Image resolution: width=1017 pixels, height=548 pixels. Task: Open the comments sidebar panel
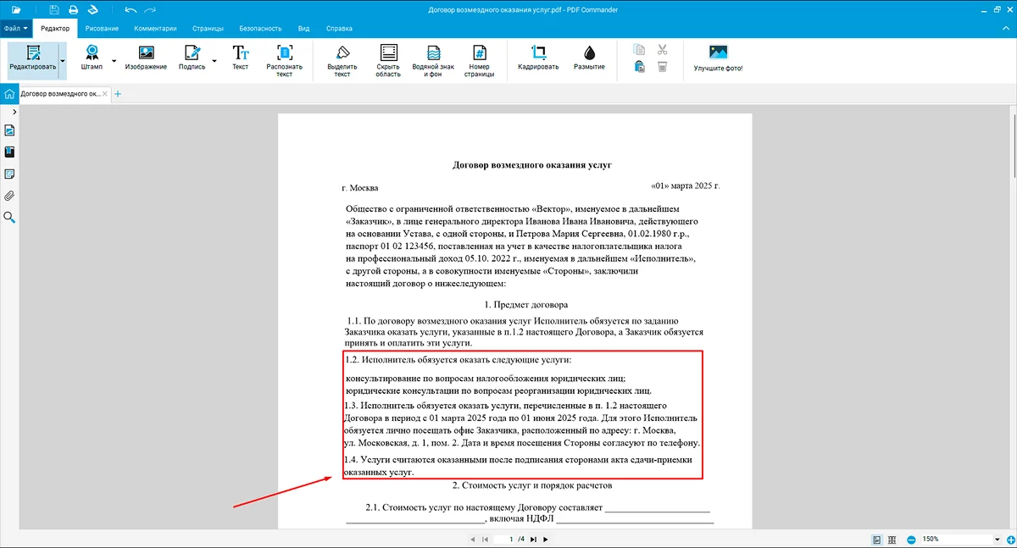click(x=9, y=174)
